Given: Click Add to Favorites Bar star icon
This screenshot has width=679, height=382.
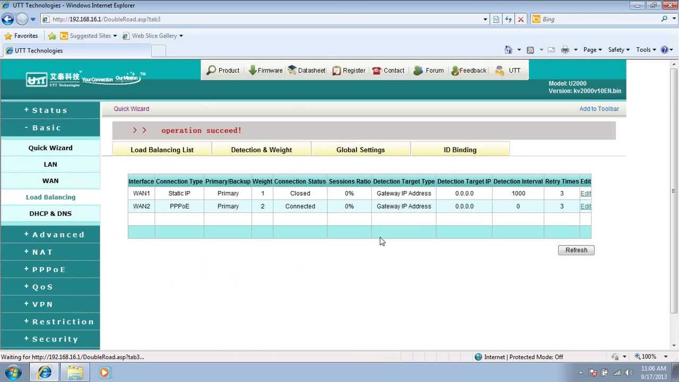Looking at the screenshot, I should click(x=52, y=36).
